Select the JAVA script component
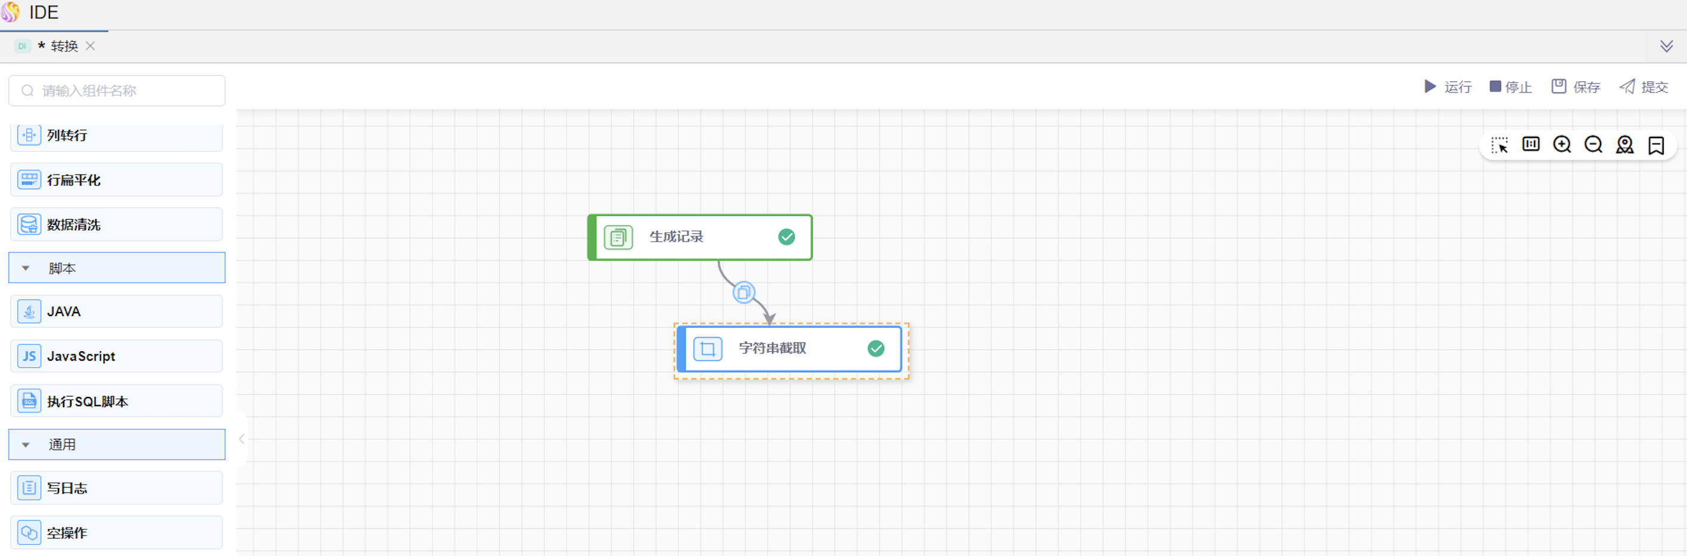The image size is (1687, 556). (x=117, y=312)
